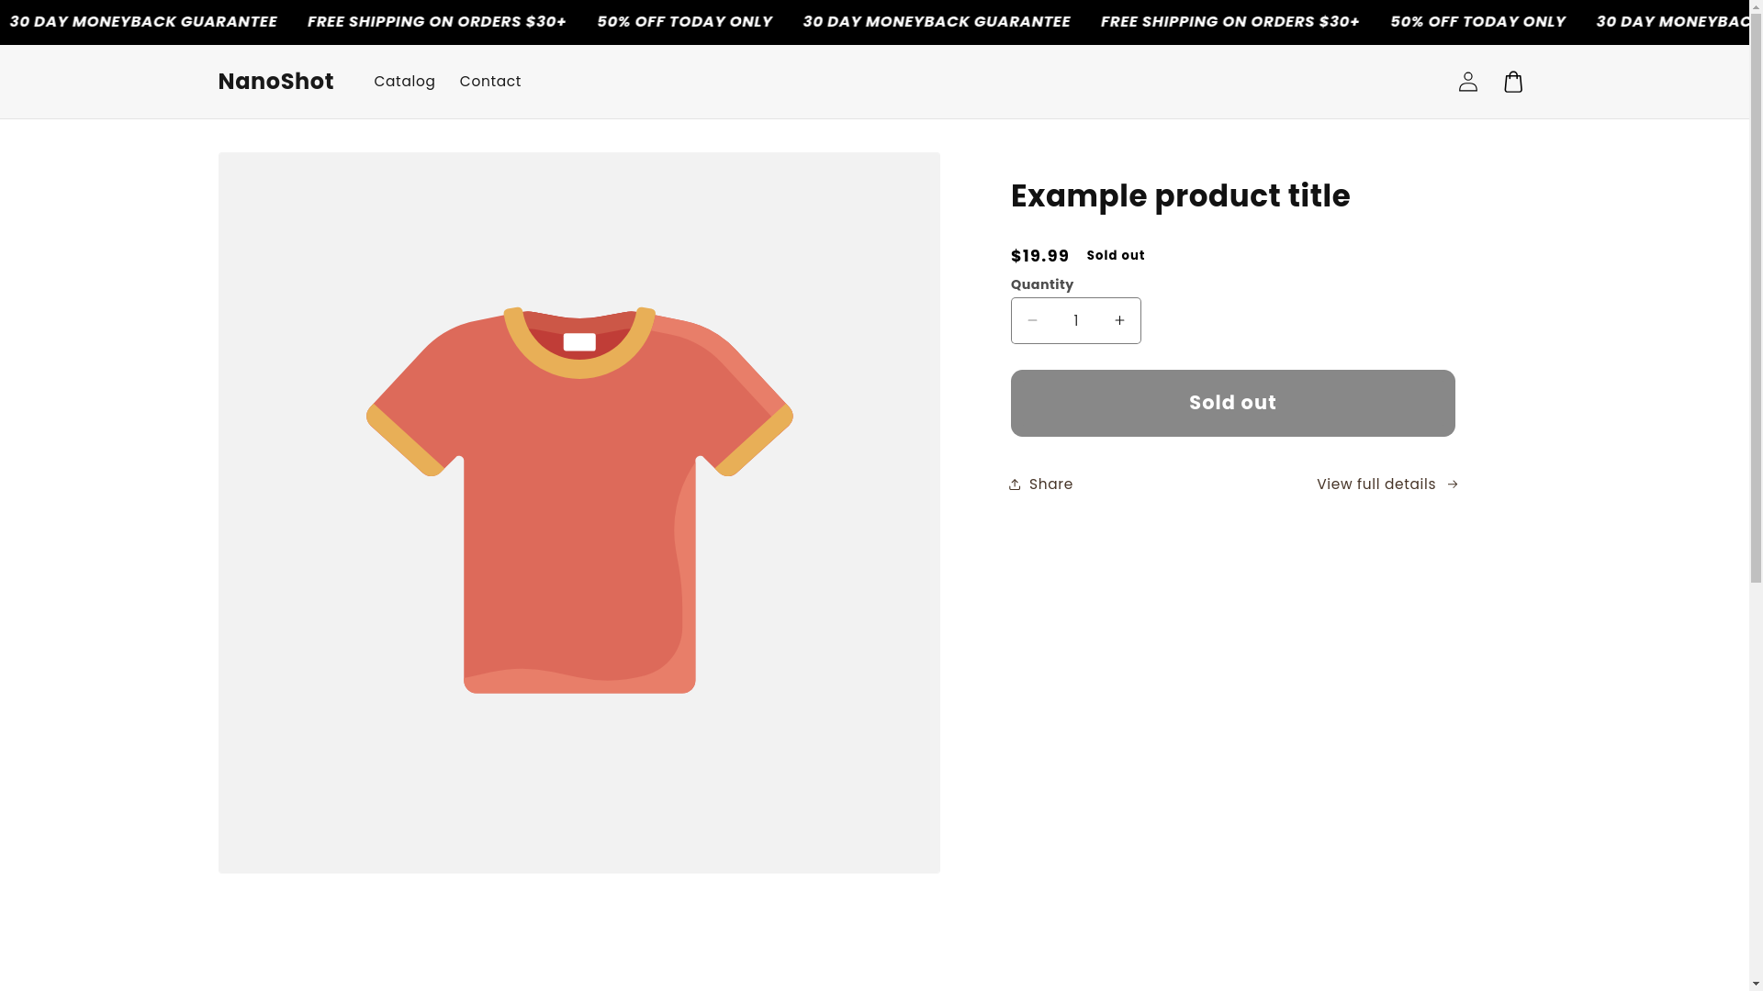Click the quantity input field
The width and height of the screenshot is (1763, 991).
(1076, 321)
